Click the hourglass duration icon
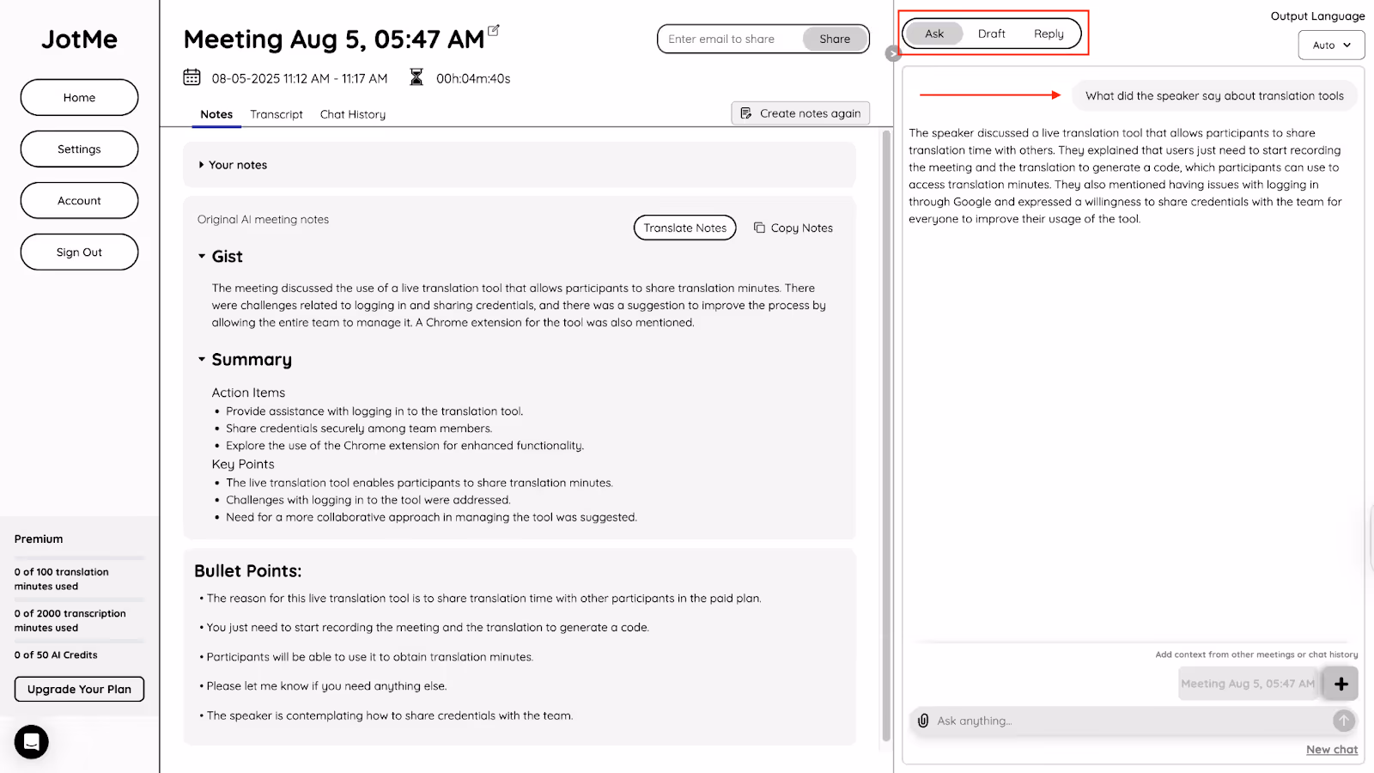 (416, 77)
